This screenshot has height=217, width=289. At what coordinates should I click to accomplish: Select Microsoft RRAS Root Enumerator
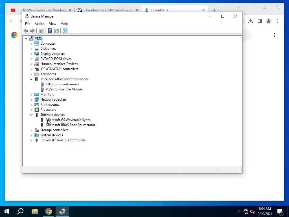click(70, 125)
